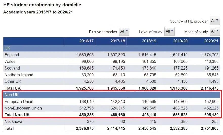Expand the Level of study dropdown
223x135 pixels.
pos(169,31)
